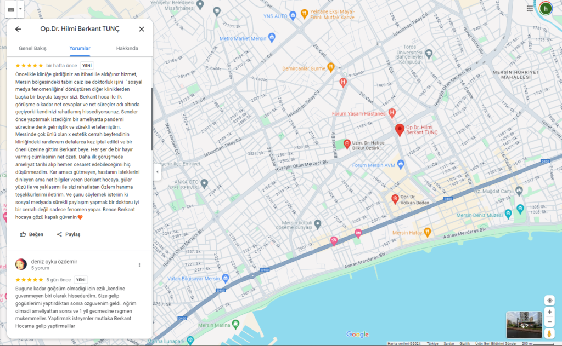
Task: Select the Toros Üniversitesi Bahçelievler Kampüsü pin
Action: click(x=429, y=54)
